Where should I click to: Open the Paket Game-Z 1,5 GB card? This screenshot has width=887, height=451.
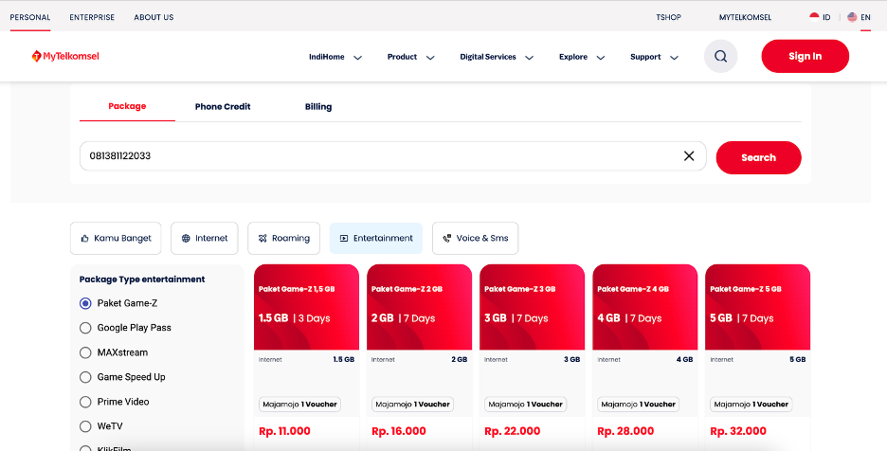click(x=307, y=307)
